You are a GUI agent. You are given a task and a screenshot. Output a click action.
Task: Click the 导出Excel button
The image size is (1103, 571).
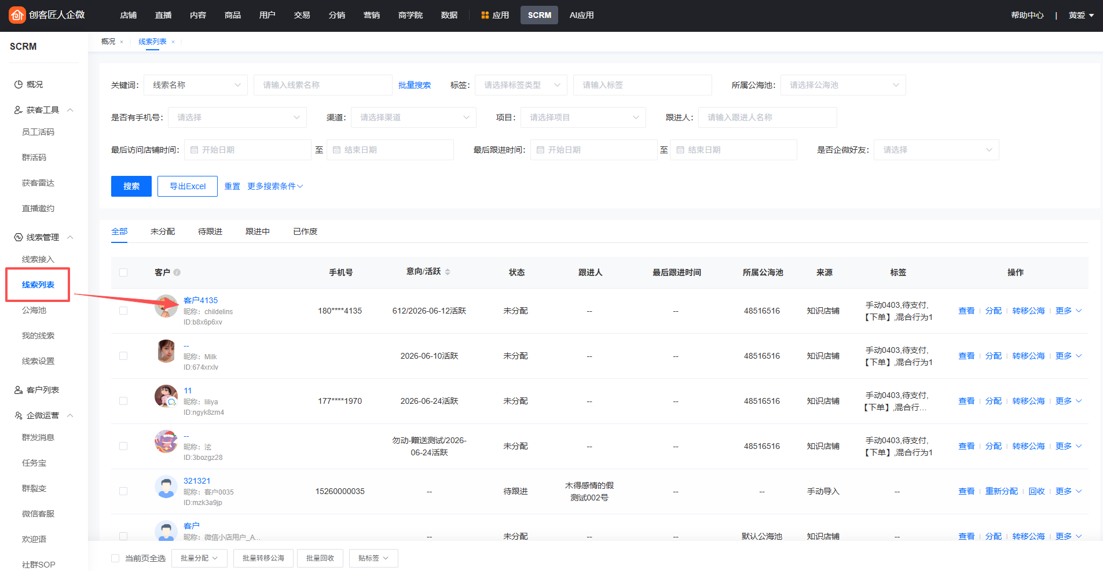pos(188,186)
